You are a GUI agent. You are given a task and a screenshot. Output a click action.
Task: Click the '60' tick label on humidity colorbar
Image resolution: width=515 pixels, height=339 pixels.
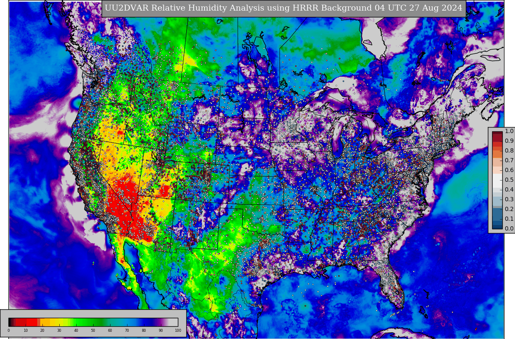point(110,331)
